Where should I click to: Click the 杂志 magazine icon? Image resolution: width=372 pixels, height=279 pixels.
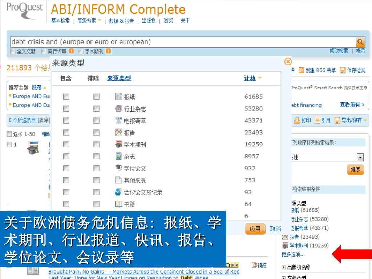point(118,156)
